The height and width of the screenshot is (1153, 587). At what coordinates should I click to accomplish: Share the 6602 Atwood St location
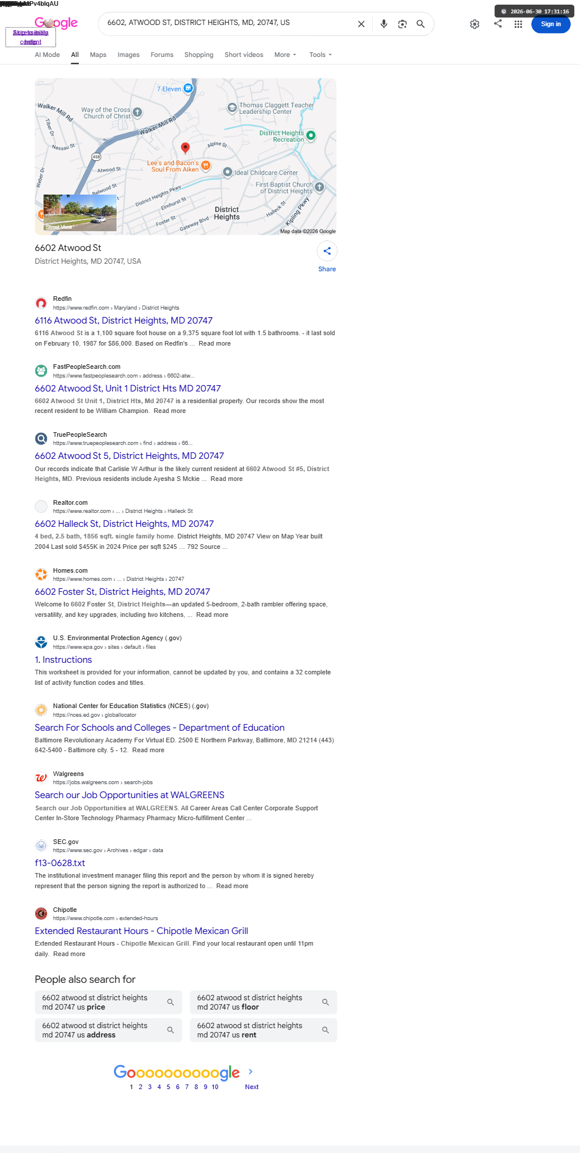point(327,257)
